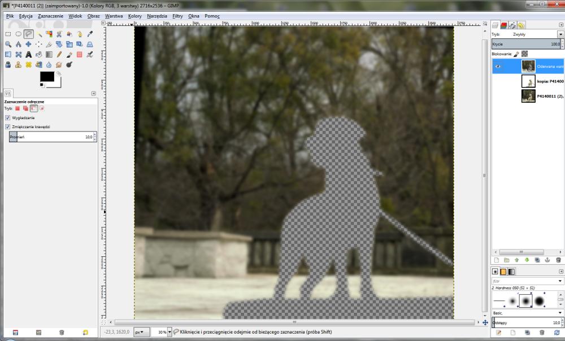Viewport: 565px width, 341px height.
Task: Open the Edycja menu
Action: (25, 16)
